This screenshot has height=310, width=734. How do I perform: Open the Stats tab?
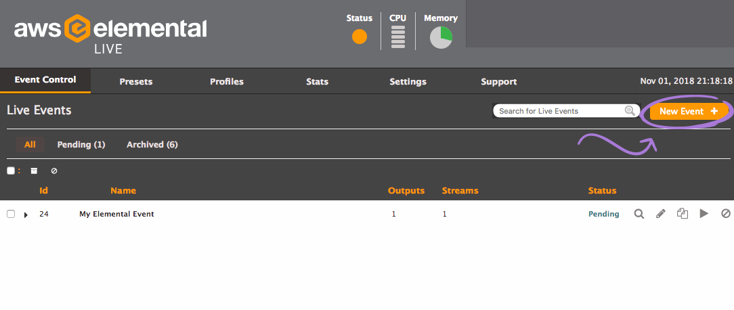point(318,81)
